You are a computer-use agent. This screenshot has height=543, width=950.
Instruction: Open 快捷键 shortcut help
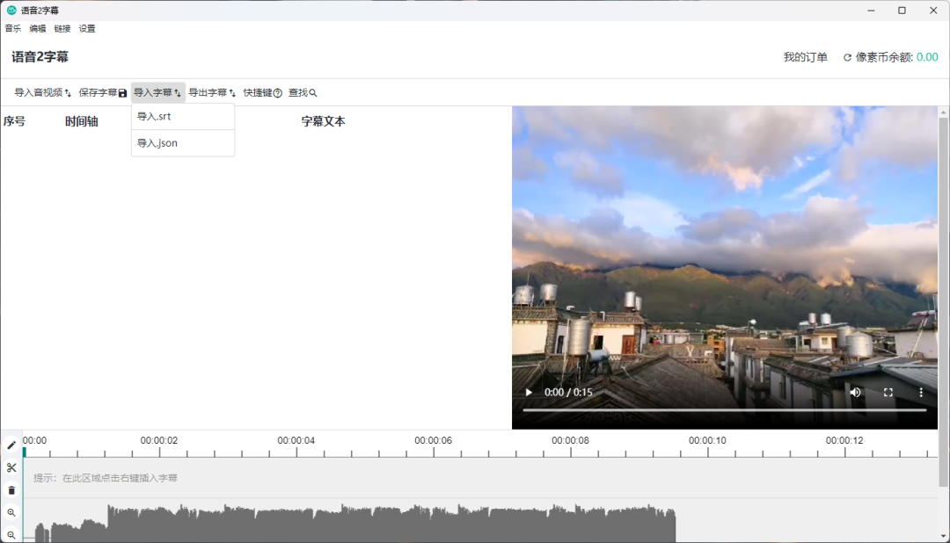click(262, 92)
